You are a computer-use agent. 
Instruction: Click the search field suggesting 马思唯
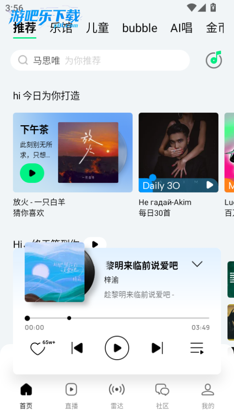coord(100,60)
